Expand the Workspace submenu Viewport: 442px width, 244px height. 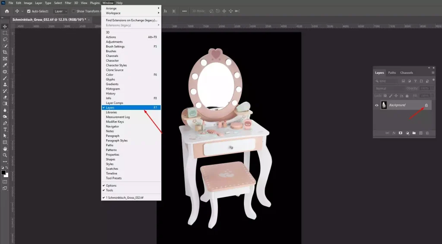coord(131,13)
